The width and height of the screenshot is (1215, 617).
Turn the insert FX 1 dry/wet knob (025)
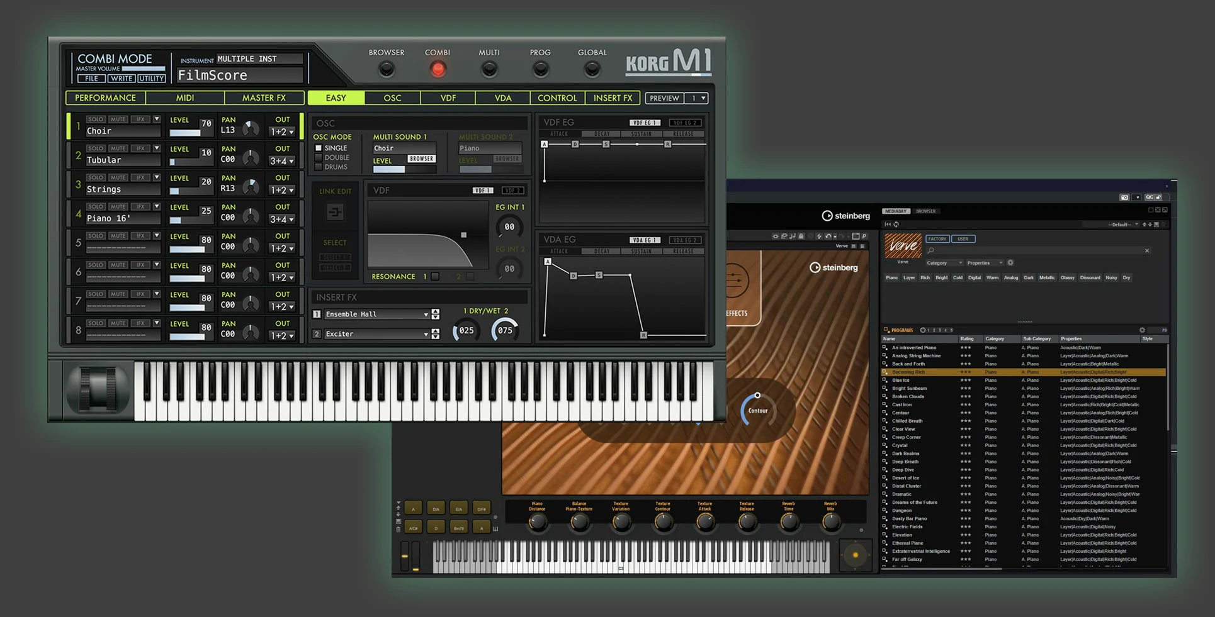click(x=466, y=330)
